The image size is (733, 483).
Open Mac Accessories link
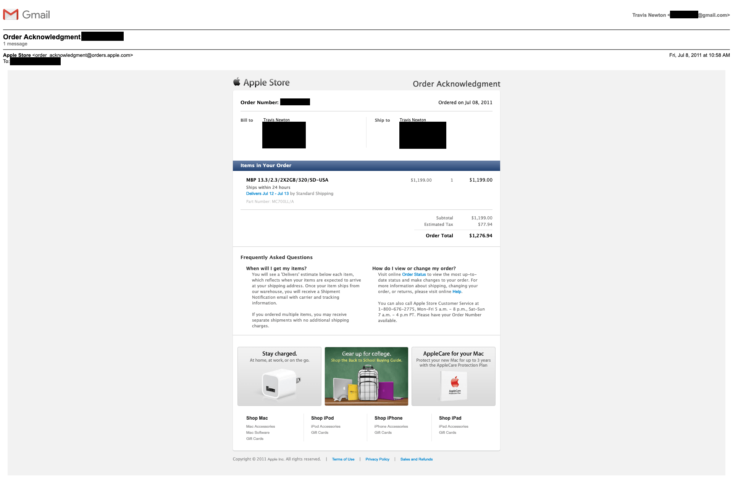point(260,427)
